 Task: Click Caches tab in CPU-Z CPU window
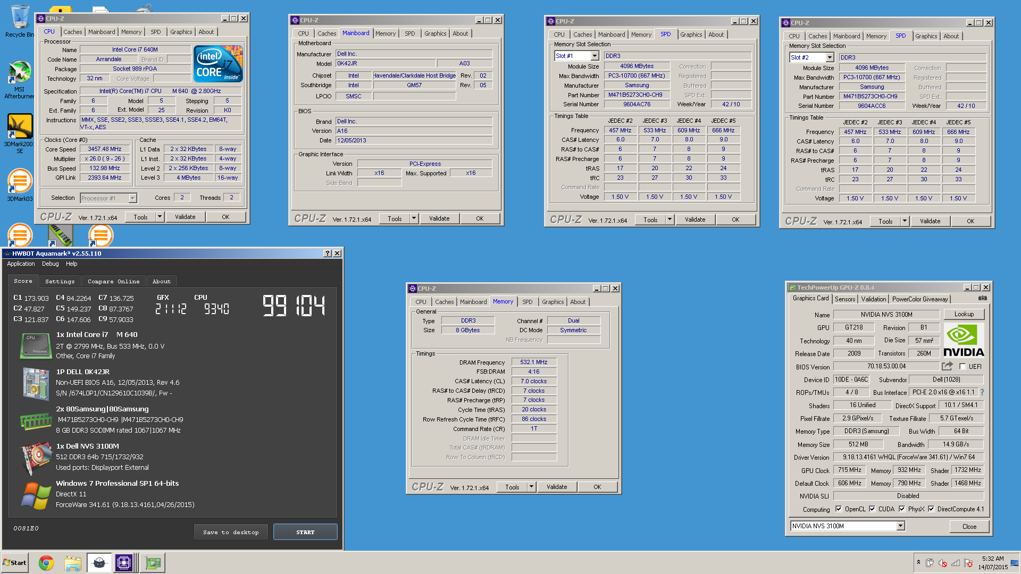coord(73,32)
